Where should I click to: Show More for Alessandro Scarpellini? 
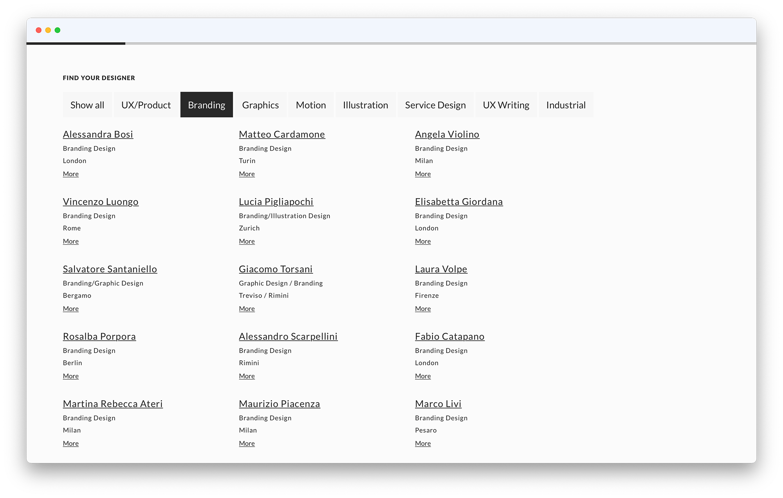click(247, 376)
